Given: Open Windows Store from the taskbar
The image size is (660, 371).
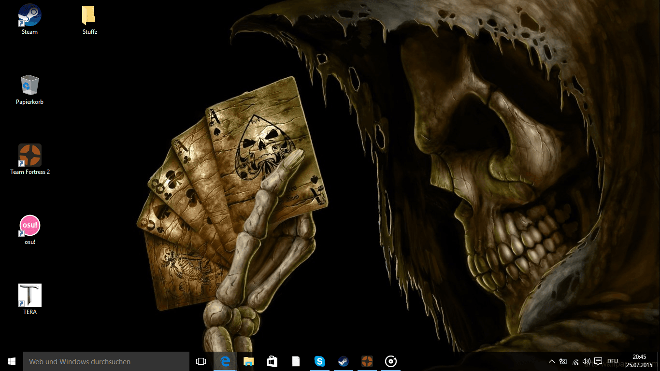Looking at the screenshot, I should [272, 361].
